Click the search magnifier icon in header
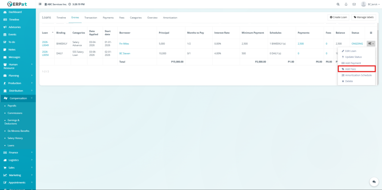Image resolution: width=382 pixels, height=190 pixels. [x=338, y=4]
